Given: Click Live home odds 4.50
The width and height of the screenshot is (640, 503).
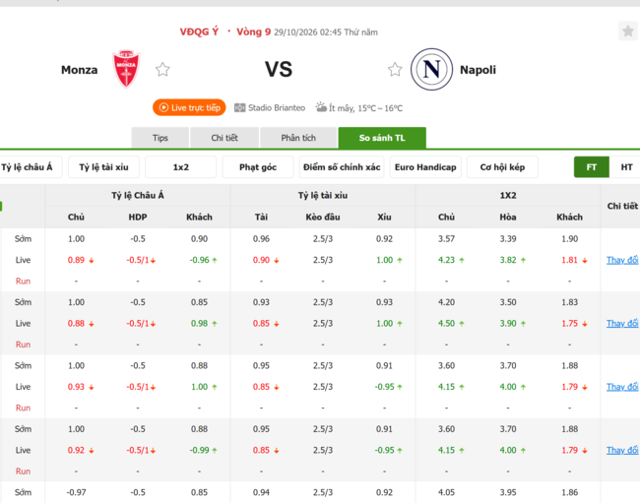Looking at the screenshot, I should click(x=446, y=323).
